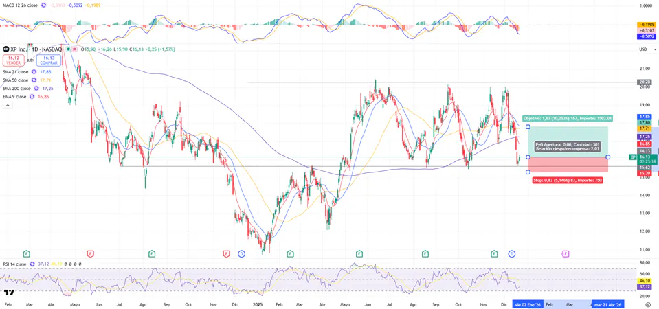This screenshot has height=309, width=659.
Task: Click the red earnings marker of November 2024
Action: (227, 253)
